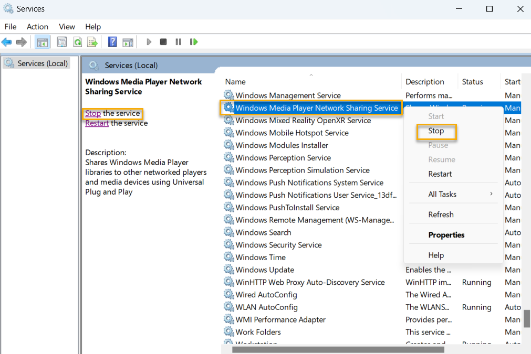Restart the service using the rightmost toolbar icon
The height and width of the screenshot is (354, 531).
coord(193,42)
